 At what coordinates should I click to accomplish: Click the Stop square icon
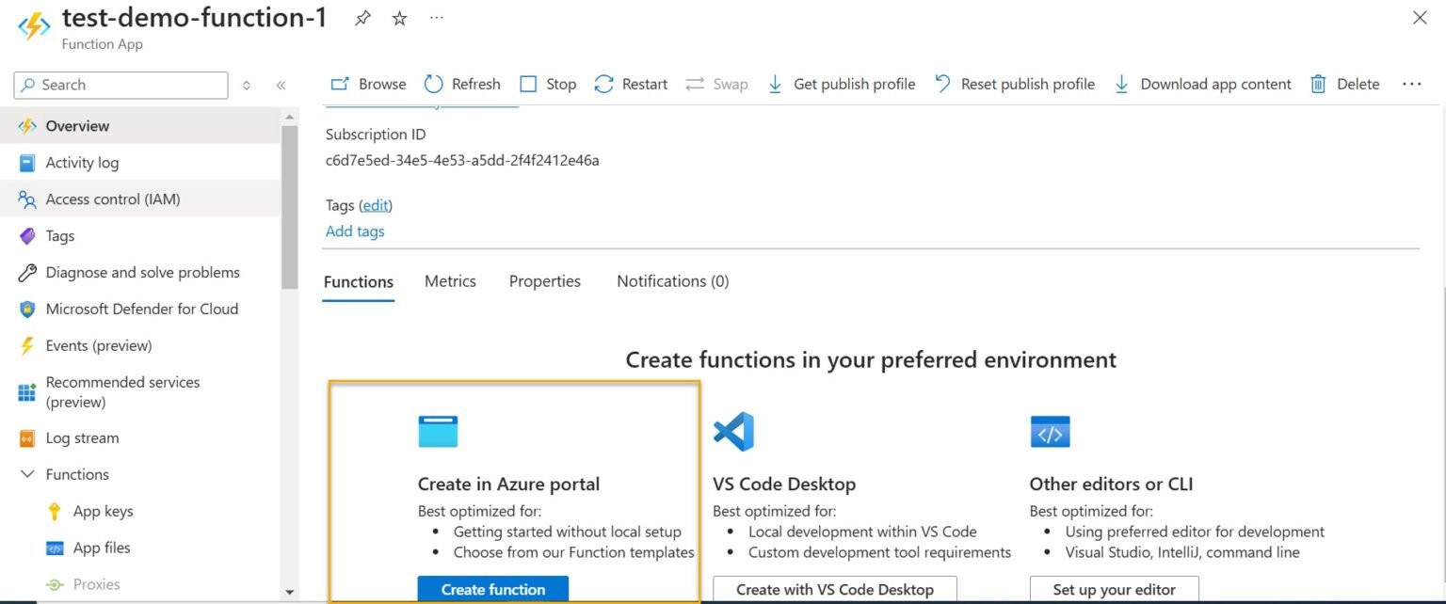tap(528, 84)
